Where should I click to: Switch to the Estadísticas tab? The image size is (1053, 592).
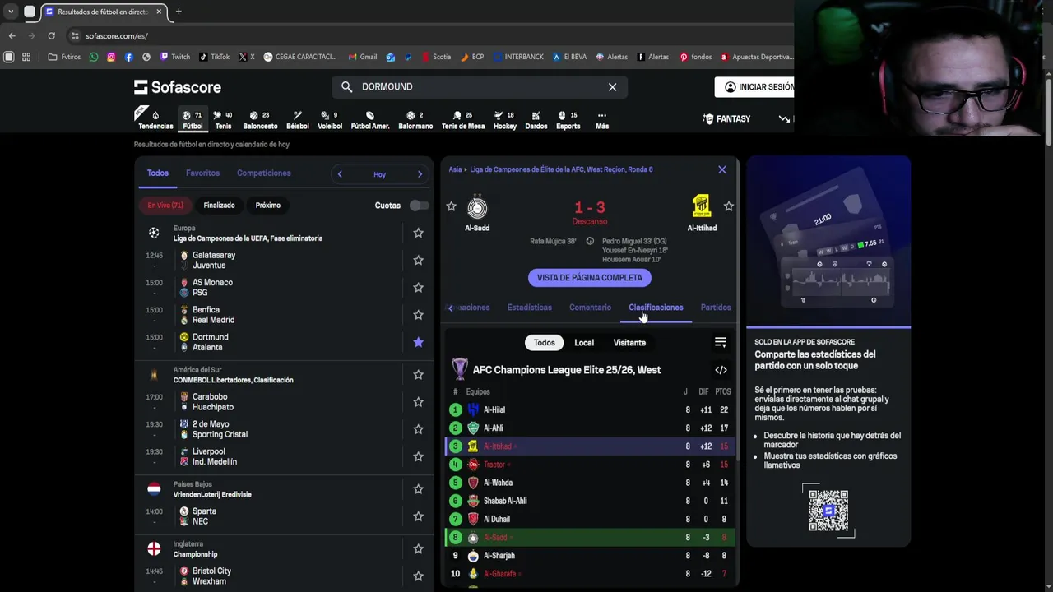click(529, 308)
